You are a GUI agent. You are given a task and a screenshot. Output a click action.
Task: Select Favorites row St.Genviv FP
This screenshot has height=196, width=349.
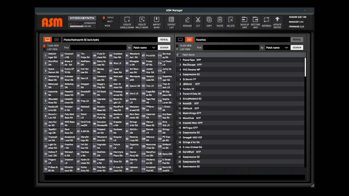pos(240,79)
